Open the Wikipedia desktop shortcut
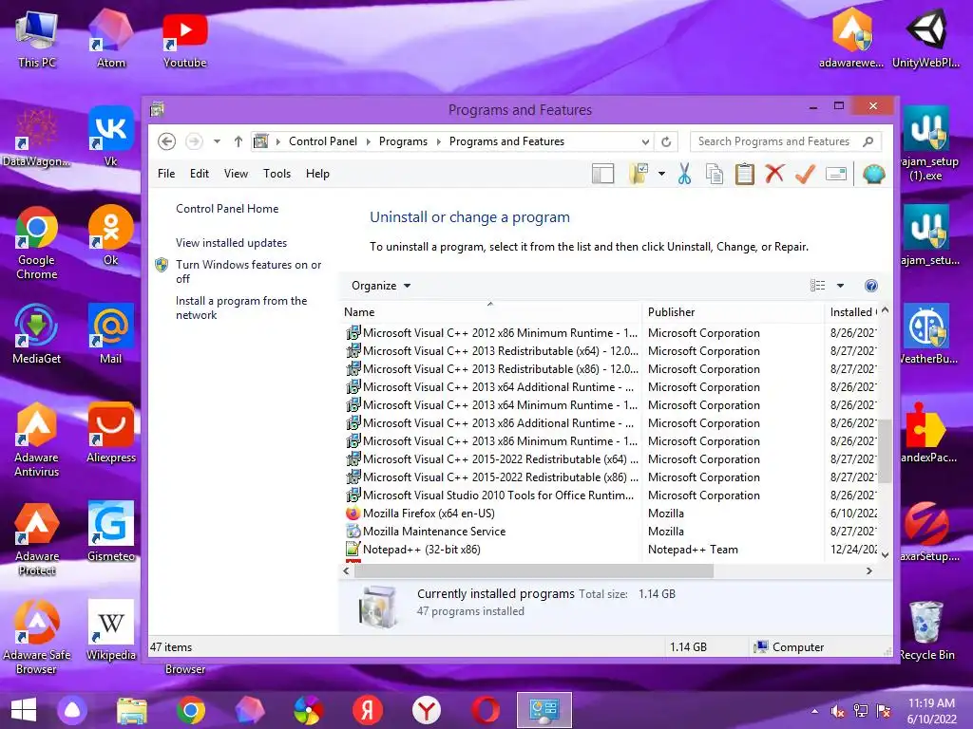Screen dimensions: 973x729 (111, 630)
